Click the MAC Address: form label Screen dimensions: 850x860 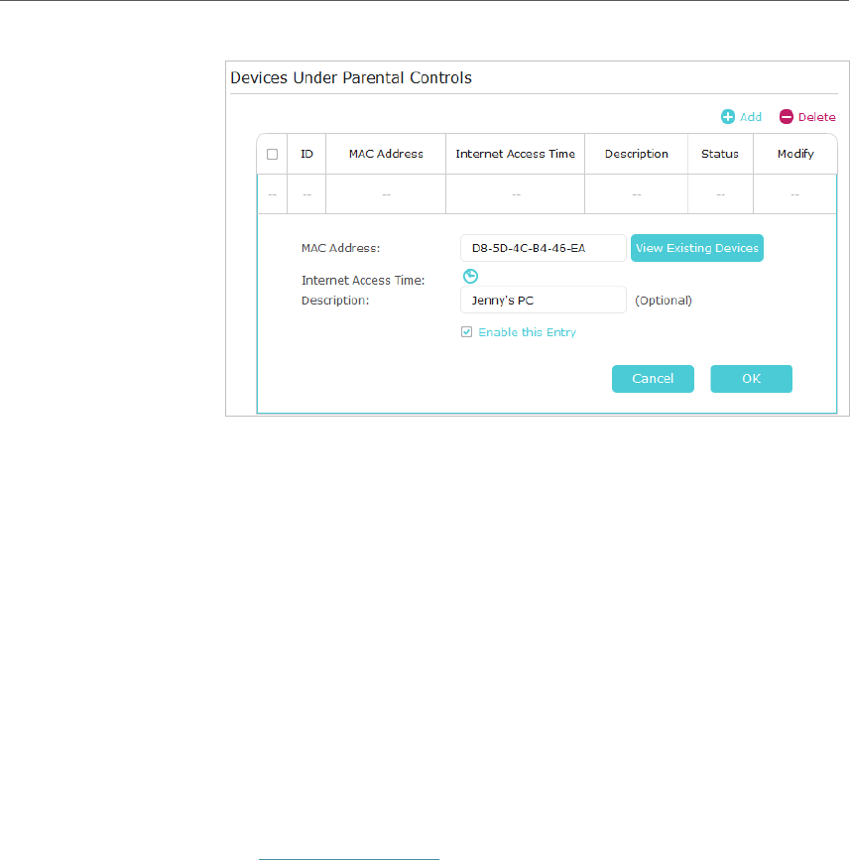click(x=340, y=248)
